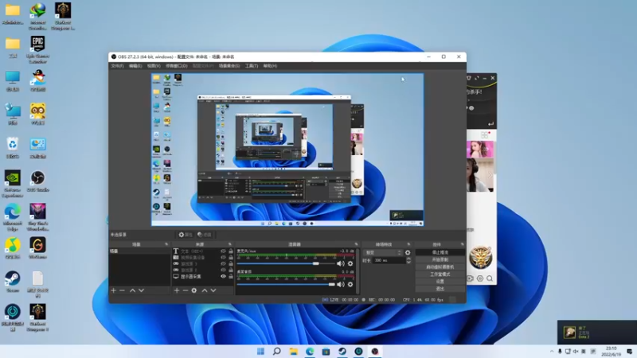Open settings gear for 麦克风/Aux audio
Image resolution: width=637 pixels, height=358 pixels.
(350, 264)
